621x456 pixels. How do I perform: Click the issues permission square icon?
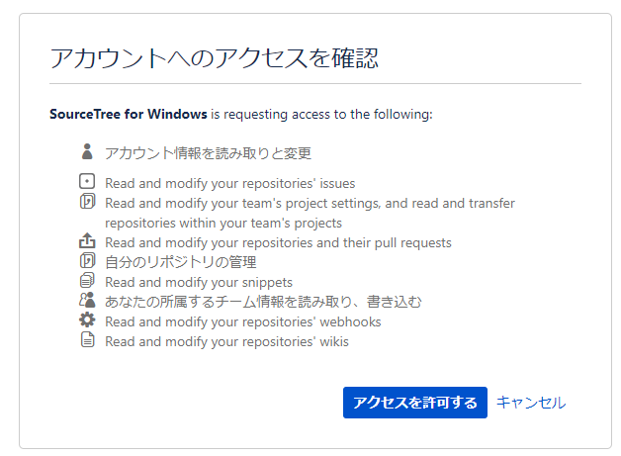pos(87,181)
